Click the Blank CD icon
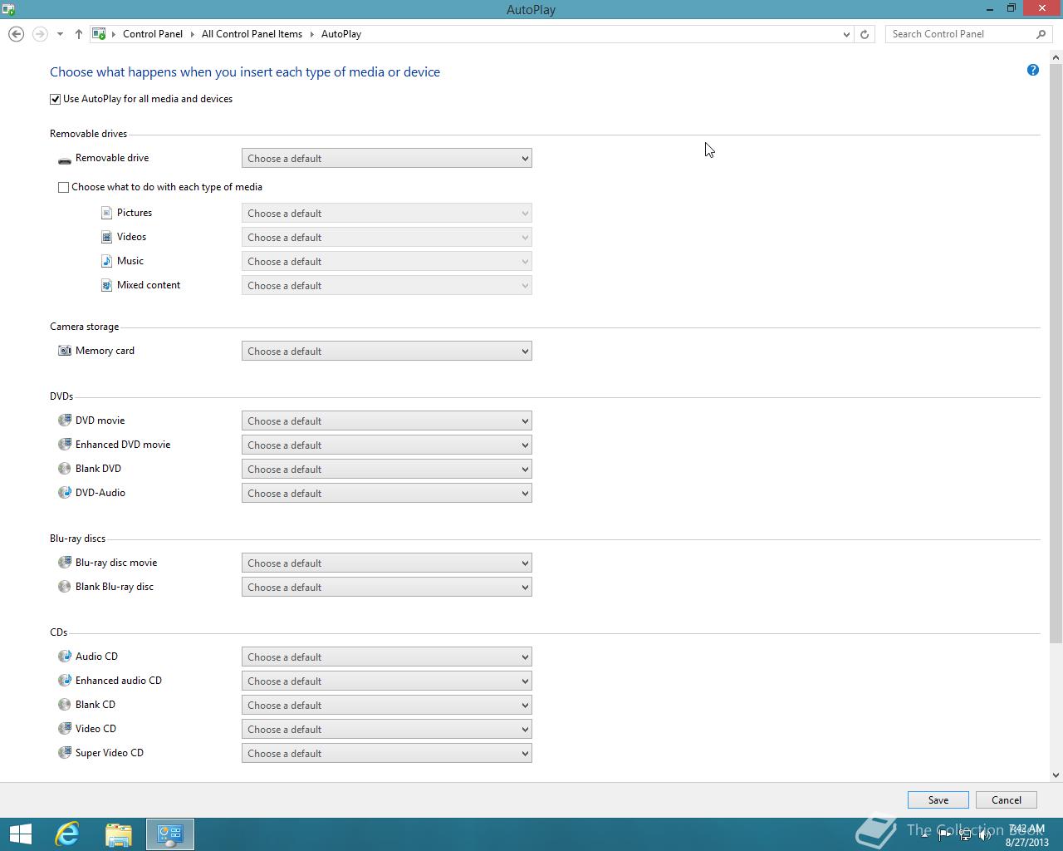 point(65,705)
